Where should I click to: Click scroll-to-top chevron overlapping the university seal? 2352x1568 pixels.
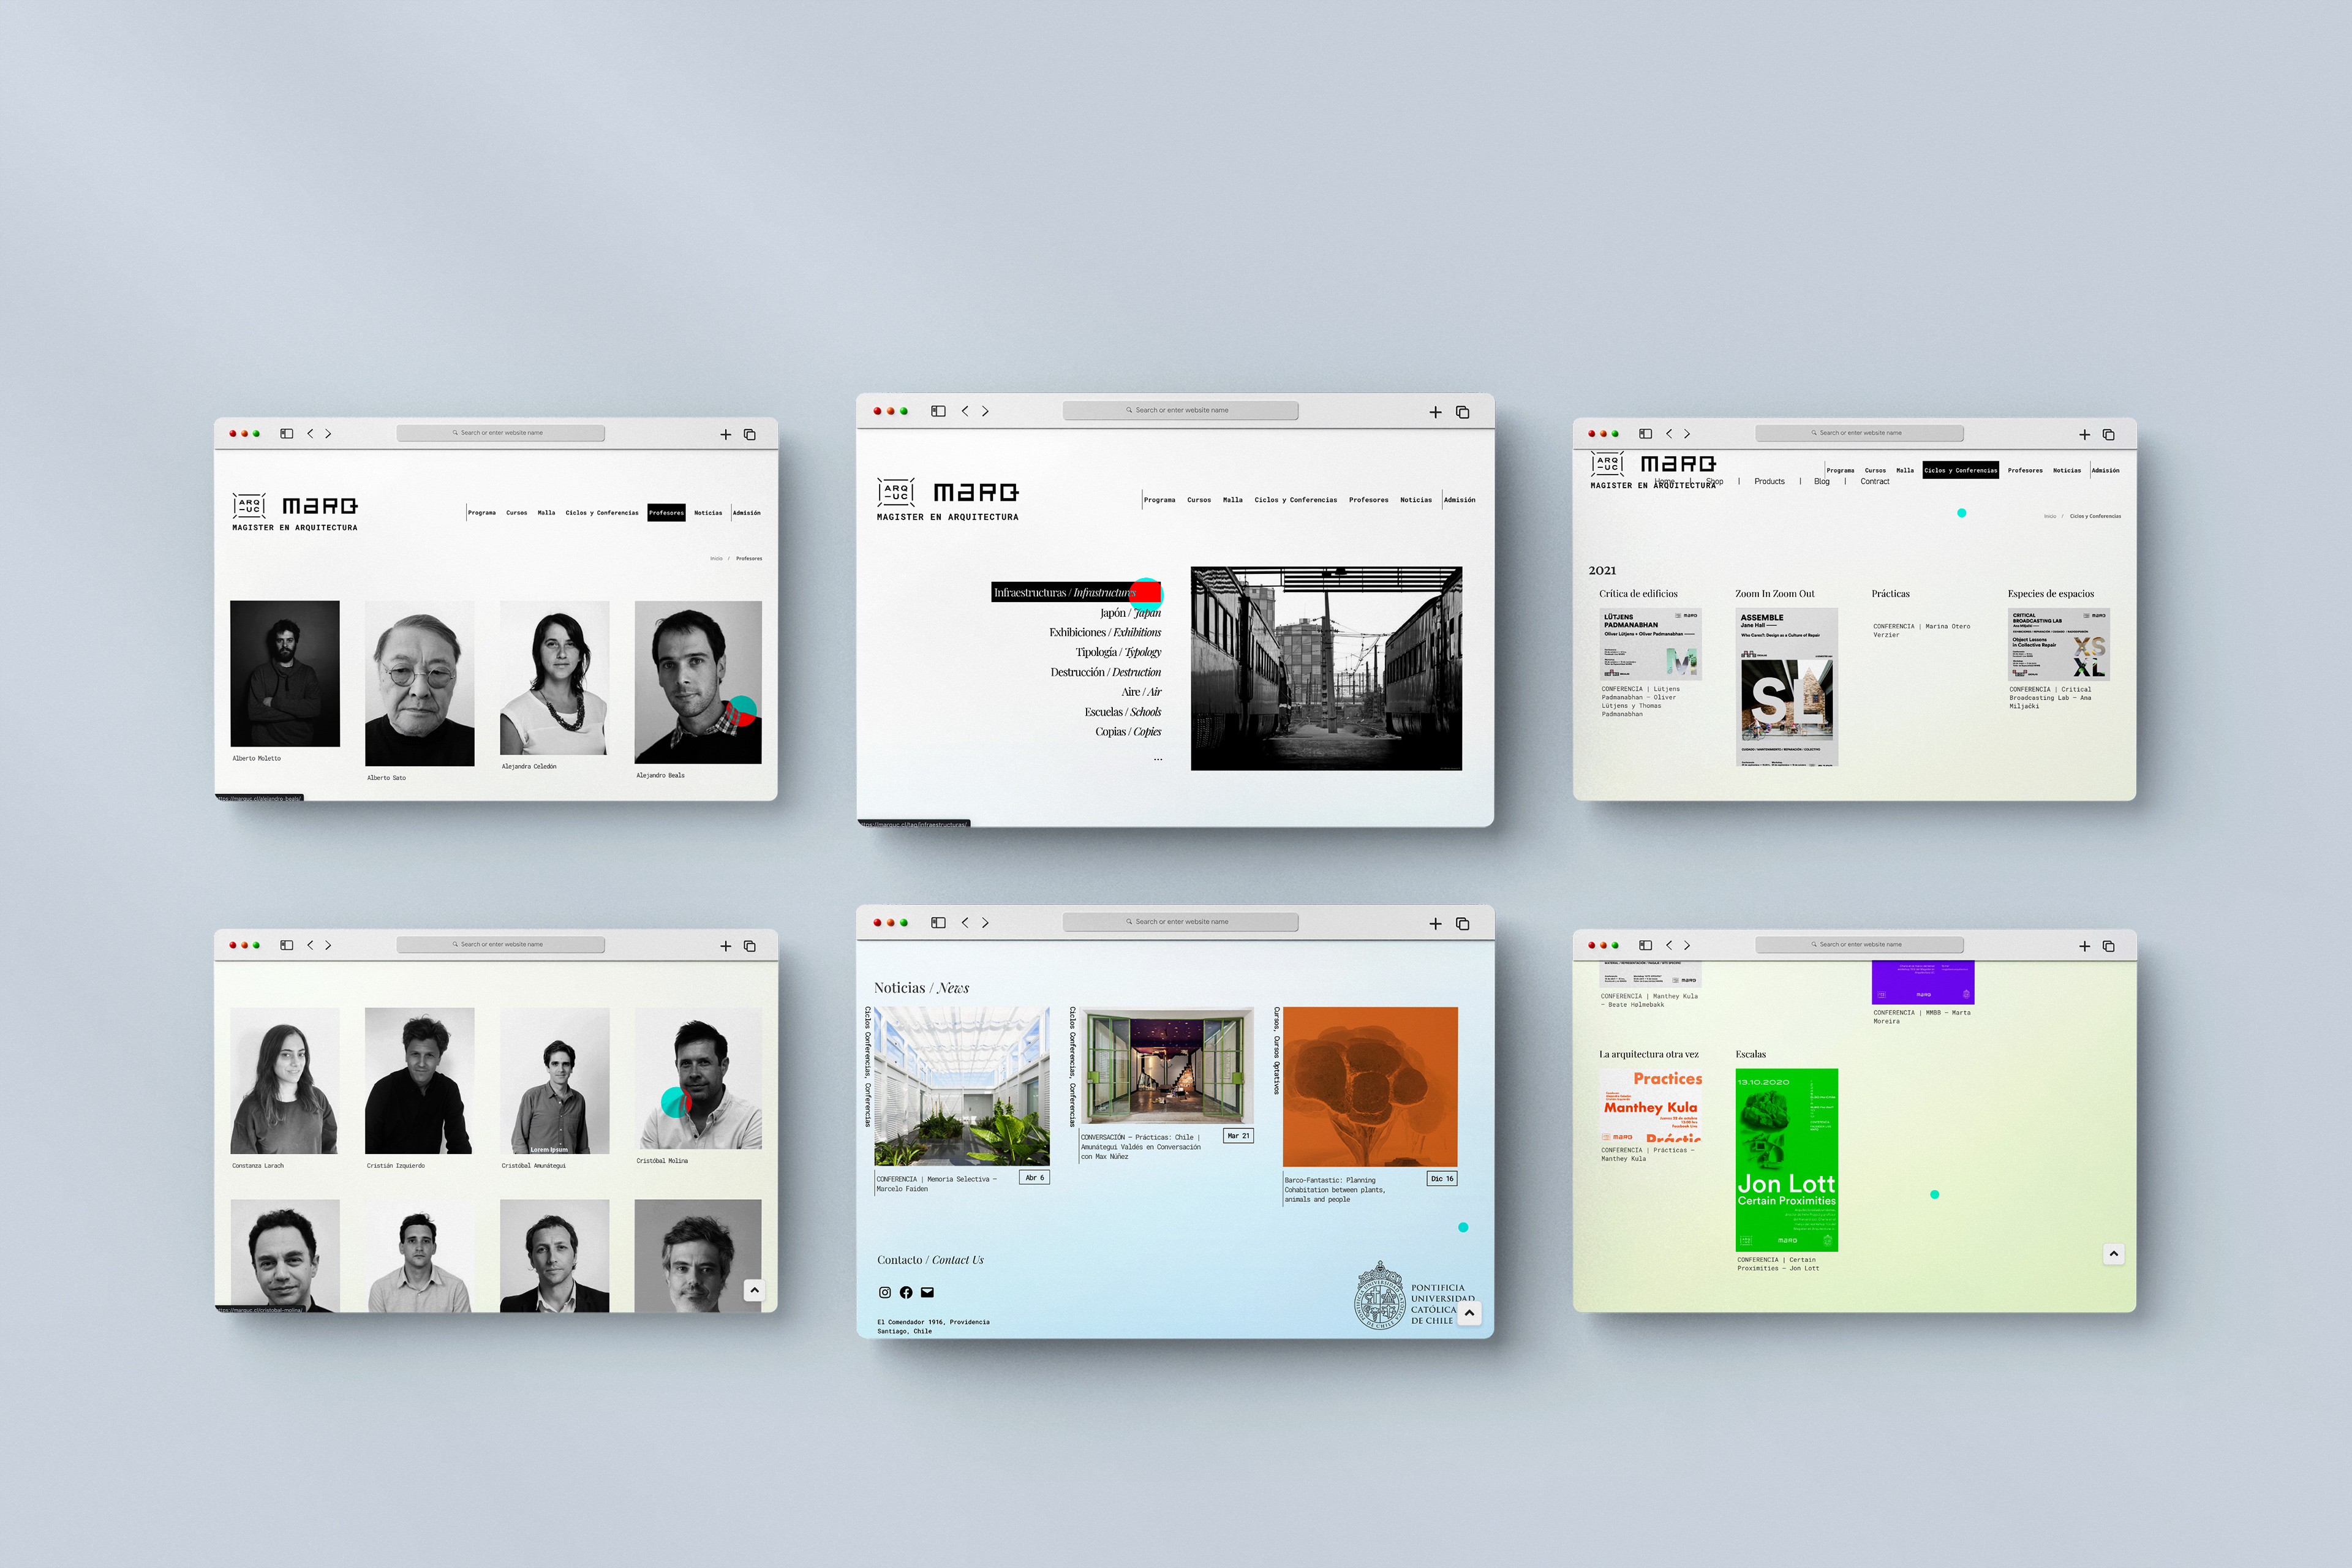click(1469, 1313)
